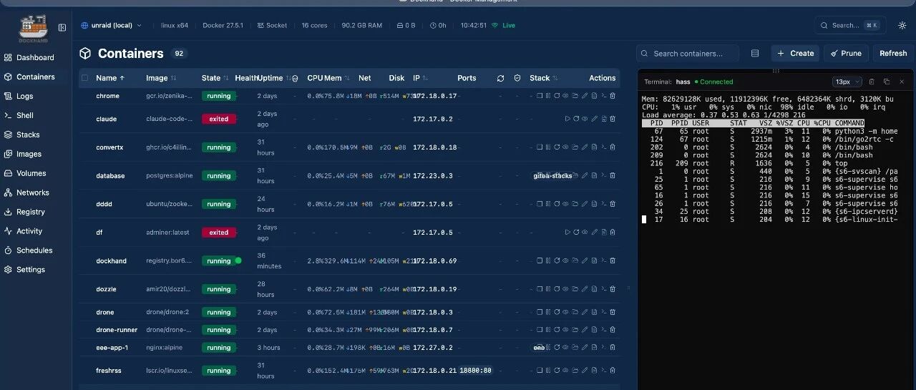
Task: Delete the claude container
Action: [x=613, y=119]
